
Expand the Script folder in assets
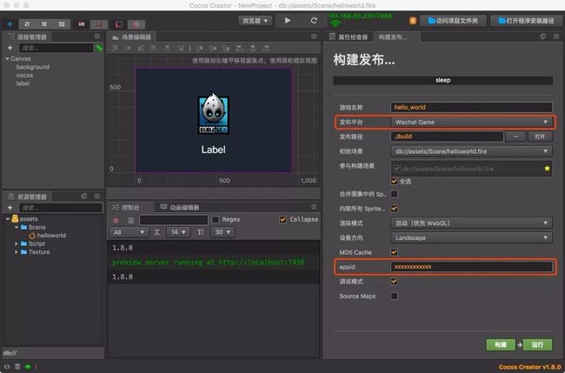18,243
